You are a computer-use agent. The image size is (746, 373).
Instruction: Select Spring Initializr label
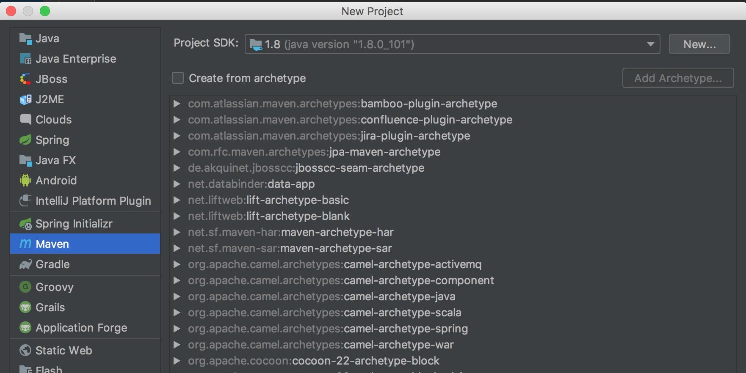click(x=74, y=224)
